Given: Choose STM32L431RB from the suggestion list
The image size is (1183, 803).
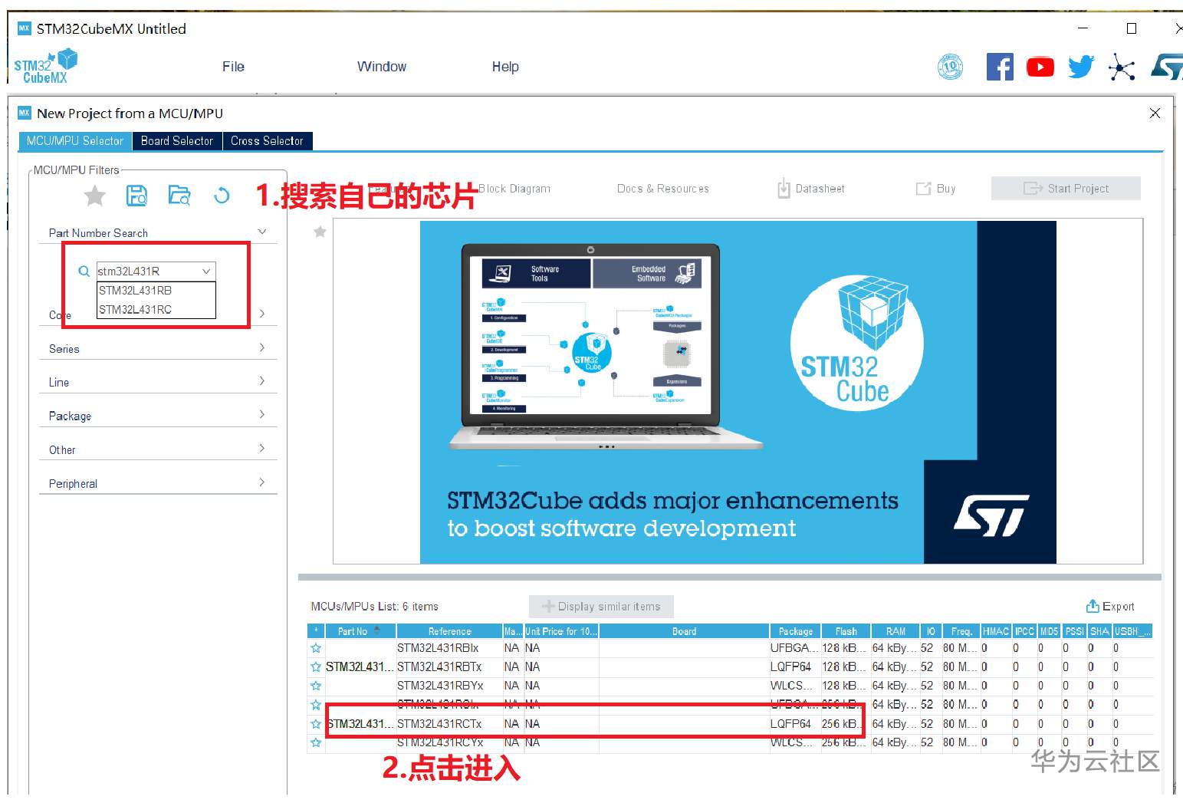Looking at the screenshot, I should tap(156, 291).
